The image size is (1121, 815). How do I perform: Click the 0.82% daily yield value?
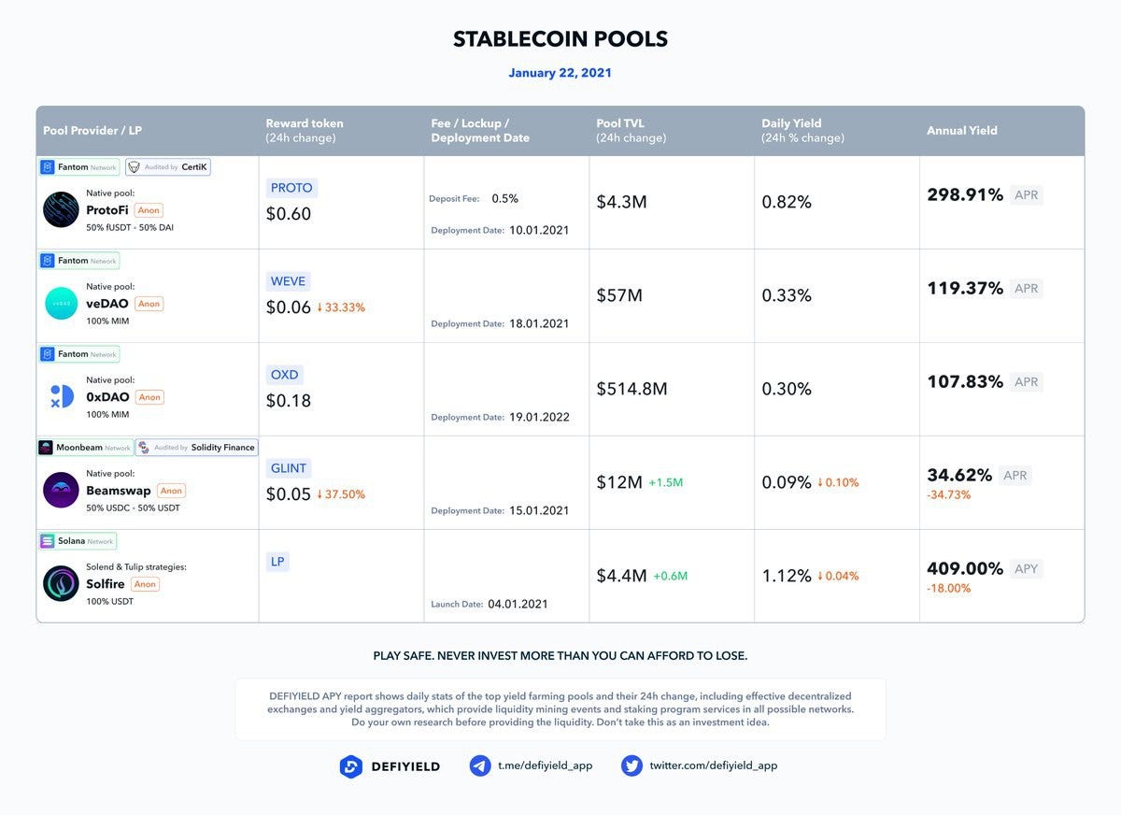point(787,202)
